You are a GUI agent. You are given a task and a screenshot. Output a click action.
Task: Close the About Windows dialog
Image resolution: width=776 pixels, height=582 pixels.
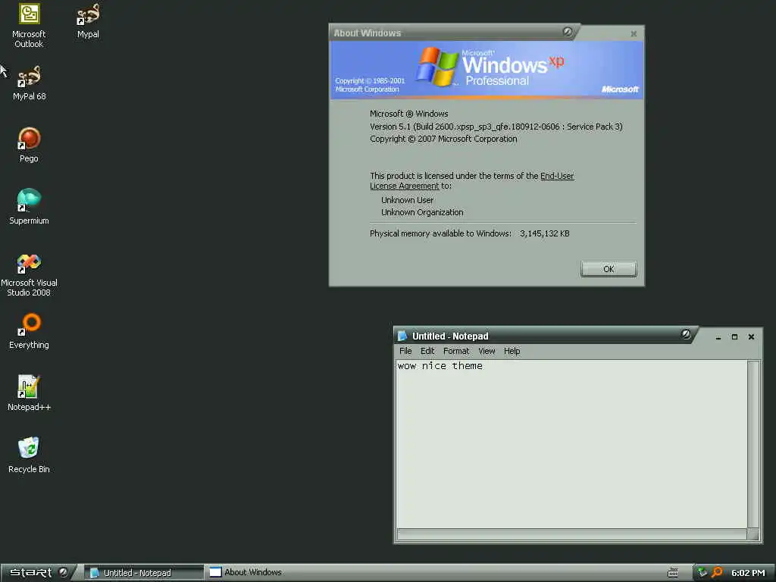(634, 33)
